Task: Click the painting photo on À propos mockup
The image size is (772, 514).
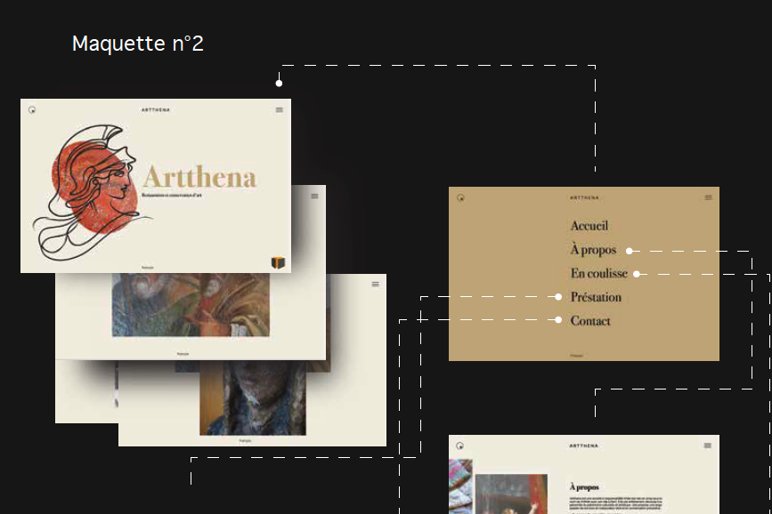Action: pyautogui.click(x=511, y=494)
